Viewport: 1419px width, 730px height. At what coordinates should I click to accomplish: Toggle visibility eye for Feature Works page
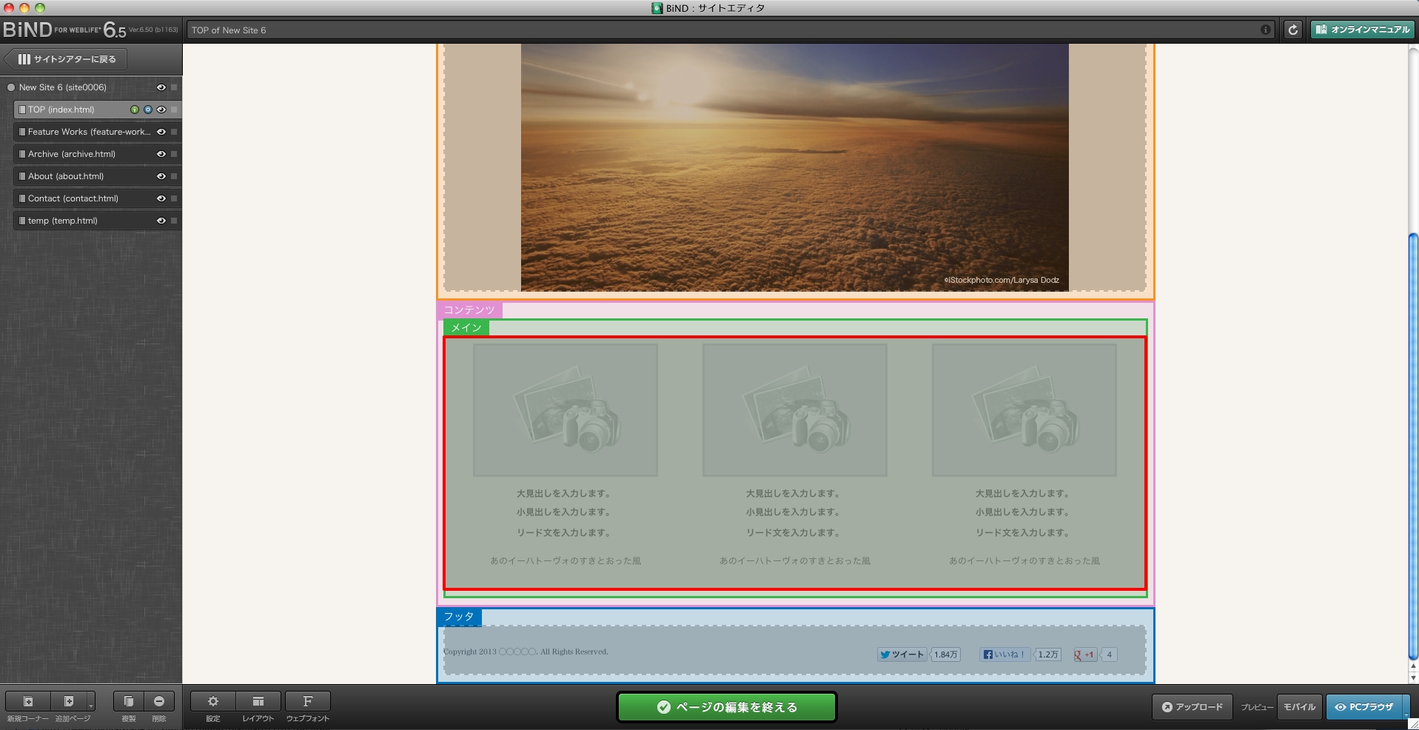point(161,132)
